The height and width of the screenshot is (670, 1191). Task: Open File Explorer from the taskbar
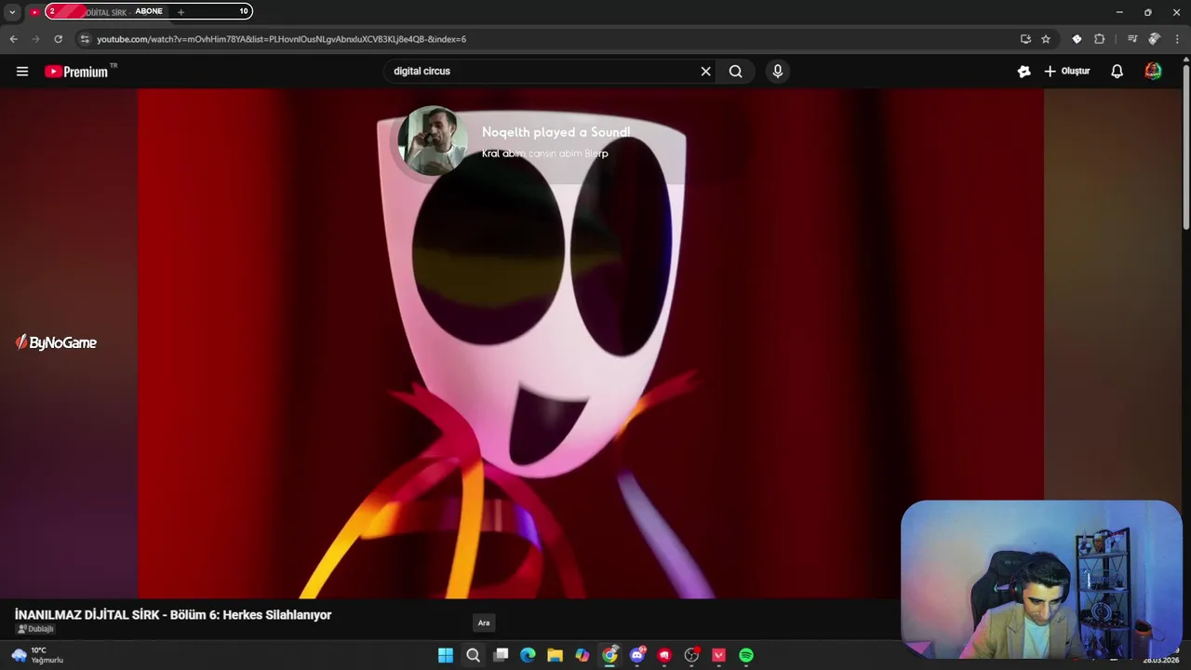tap(555, 655)
